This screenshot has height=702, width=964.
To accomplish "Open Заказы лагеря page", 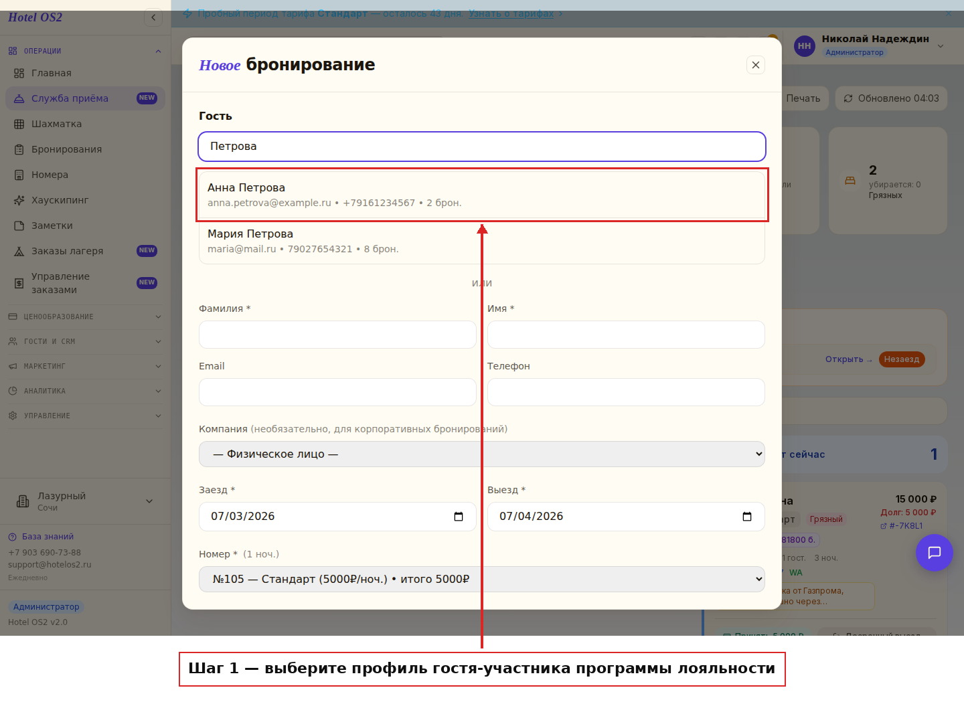I will [85, 251].
